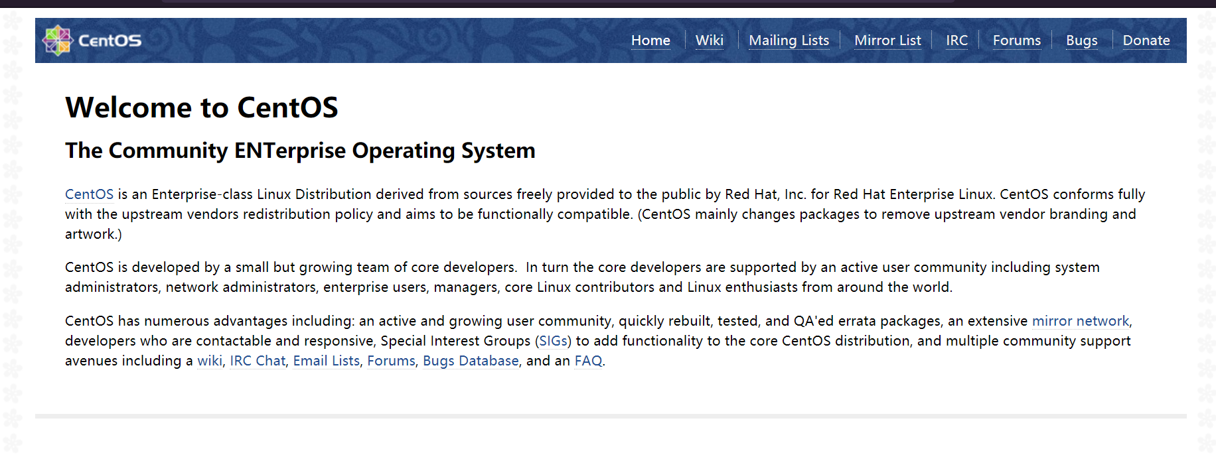Open Forums in the header navigation
Screen dimensions: 1216x455
click(1016, 40)
